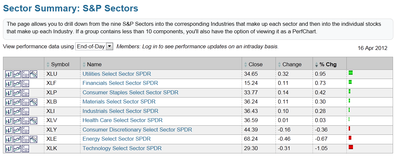Open the line chart icon for XLK
Screen dimensions: 395x156
[17, 148]
